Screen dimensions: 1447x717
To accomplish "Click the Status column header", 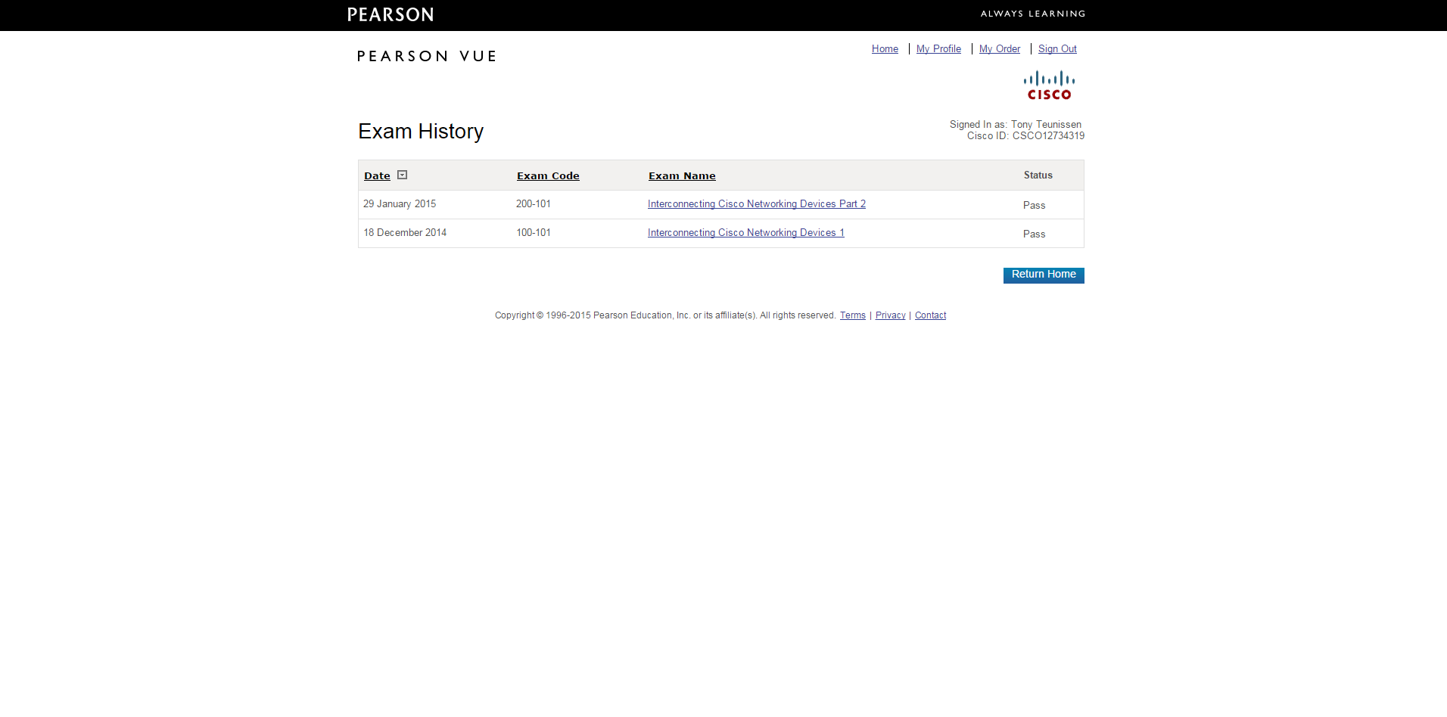I will [1038, 175].
